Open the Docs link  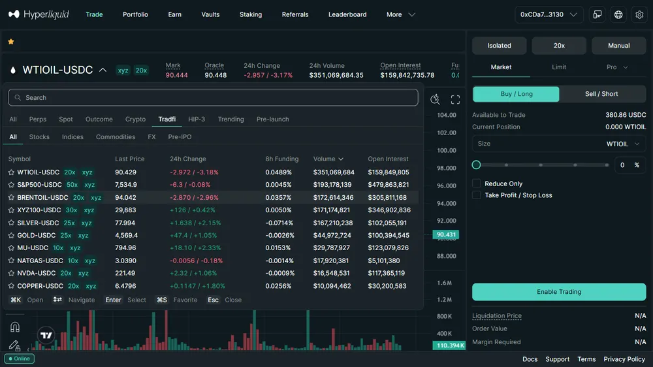[x=530, y=359]
